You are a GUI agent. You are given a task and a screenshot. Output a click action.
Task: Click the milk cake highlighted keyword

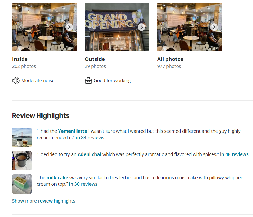coord(57,178)
